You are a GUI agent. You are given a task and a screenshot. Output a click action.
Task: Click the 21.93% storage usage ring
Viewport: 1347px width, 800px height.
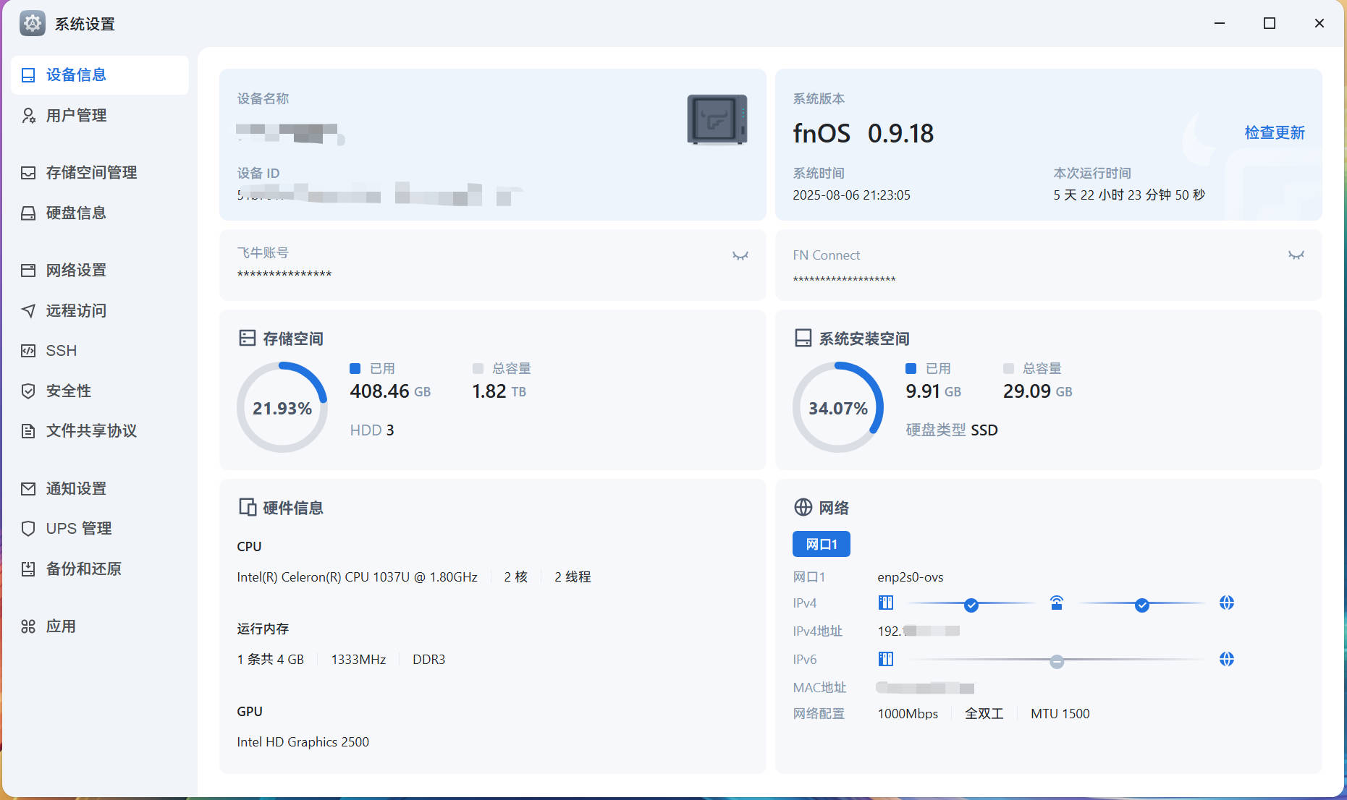coord(282,408)
